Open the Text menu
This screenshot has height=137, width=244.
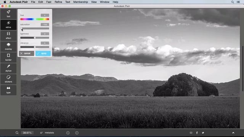pos(68,2)
